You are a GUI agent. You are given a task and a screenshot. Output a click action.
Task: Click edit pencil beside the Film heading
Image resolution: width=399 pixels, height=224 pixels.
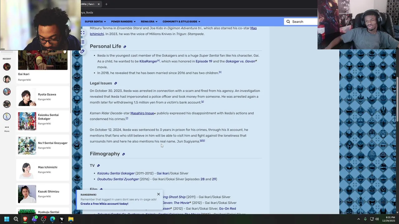pos(101,189)
